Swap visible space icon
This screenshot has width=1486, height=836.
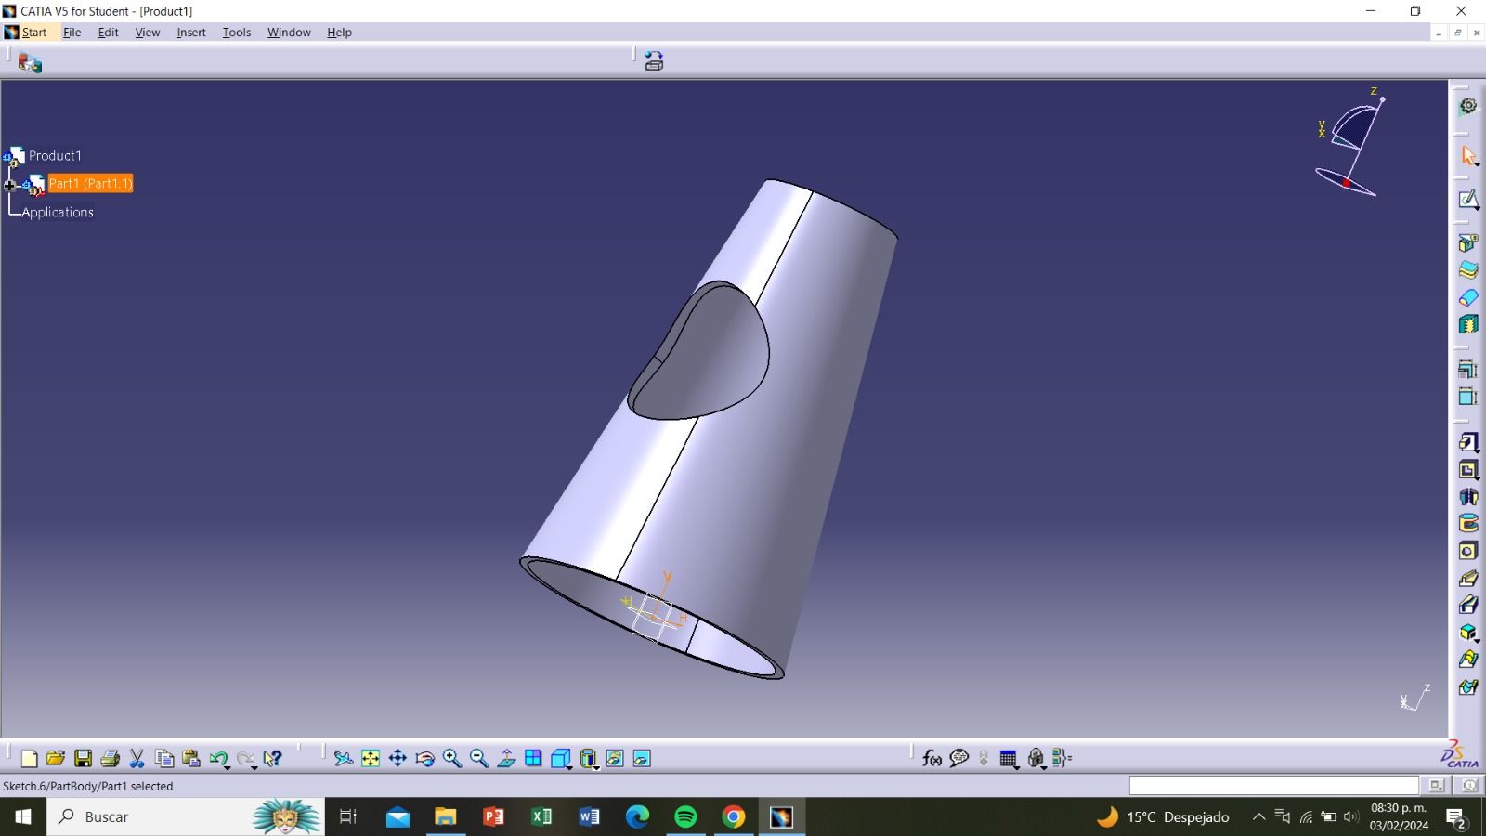click(x=642, y=759)
